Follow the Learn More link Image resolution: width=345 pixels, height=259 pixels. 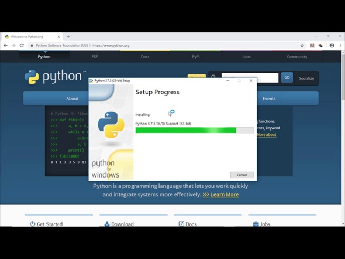(x=224, y=195)
